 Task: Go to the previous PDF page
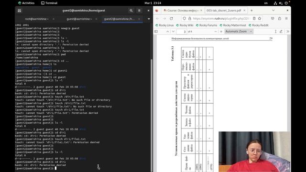[x=168, y=32]
